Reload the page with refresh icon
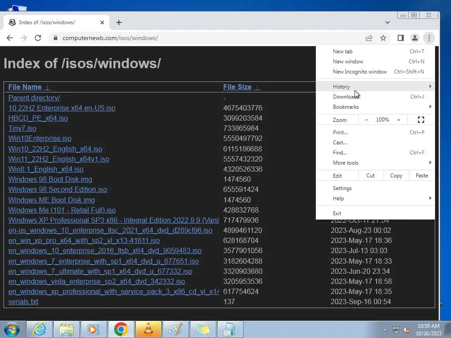Screen dimensions: 451x338 [x=38, y=38]
